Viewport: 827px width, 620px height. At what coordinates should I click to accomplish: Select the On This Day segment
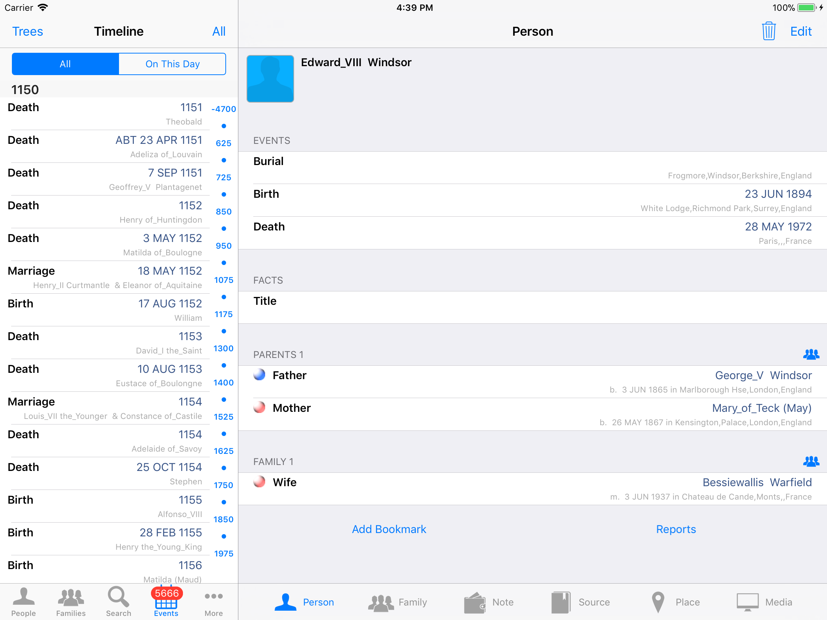(173, 64)
